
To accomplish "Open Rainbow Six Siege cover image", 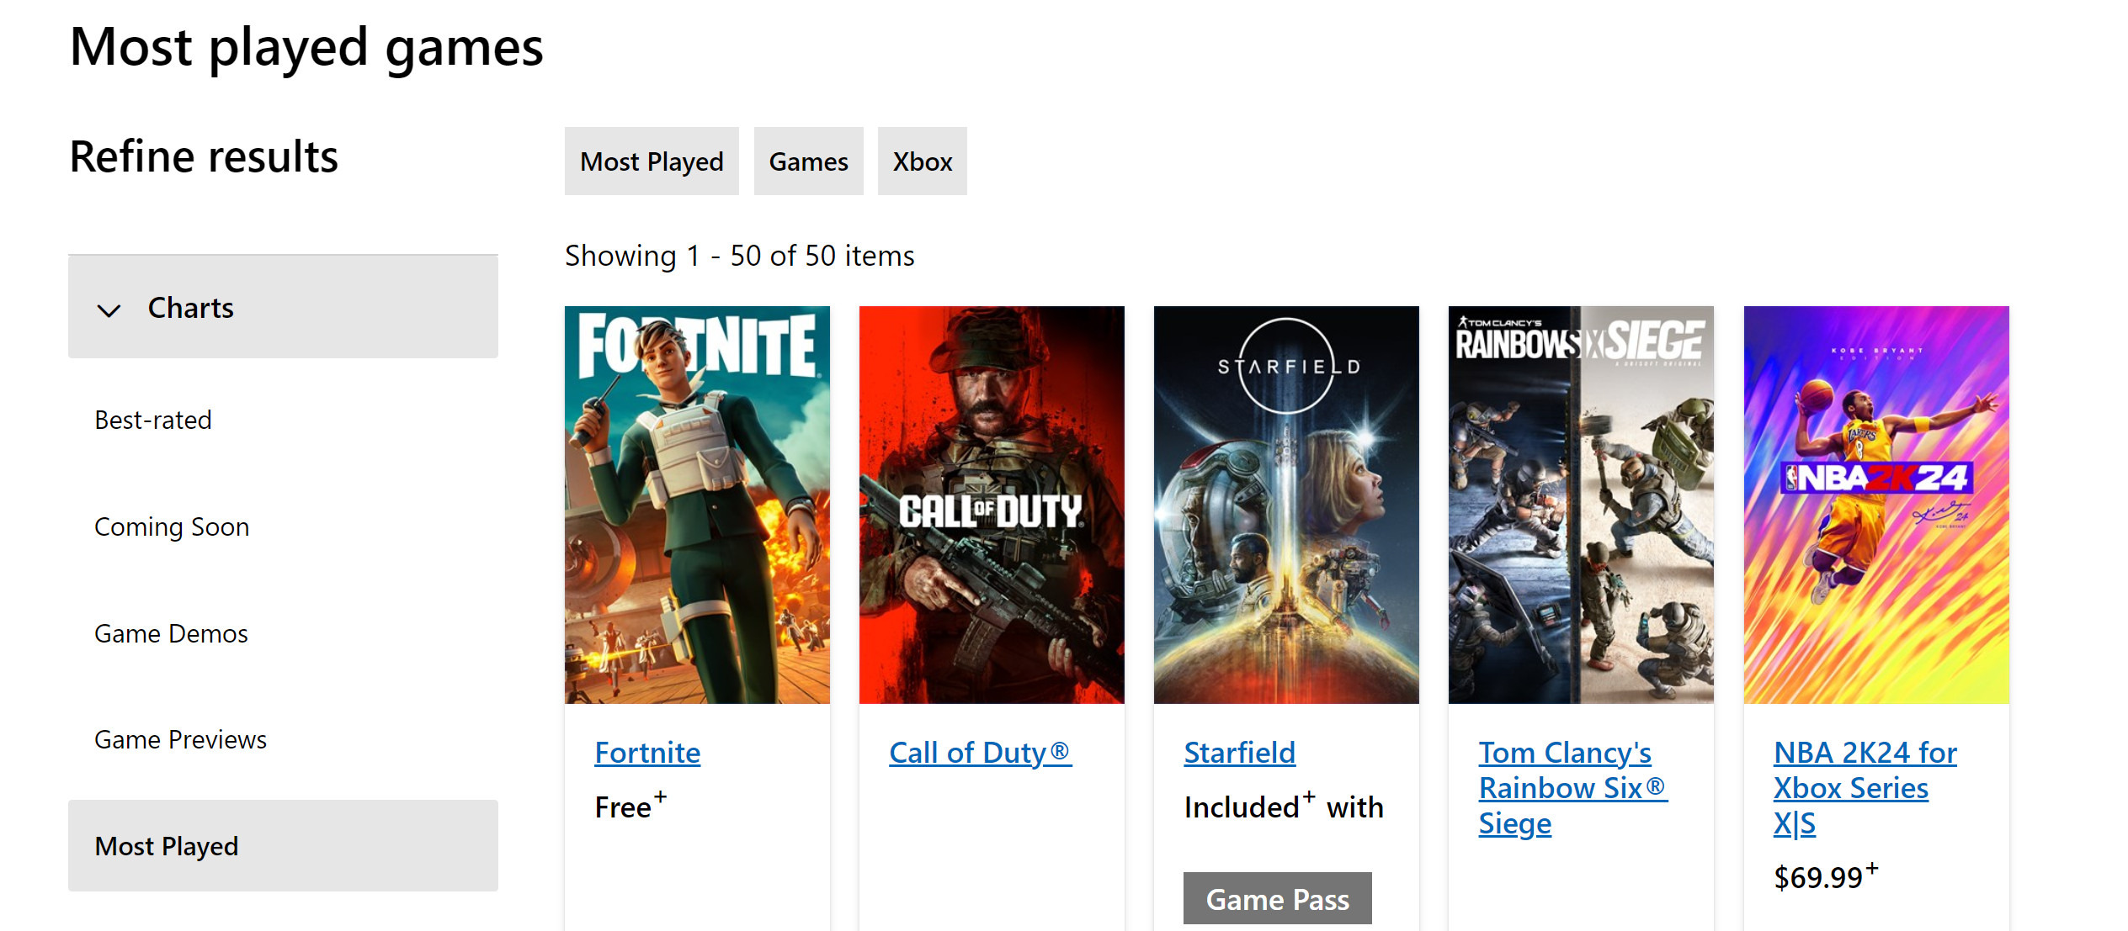I will tap(1581, 505).
